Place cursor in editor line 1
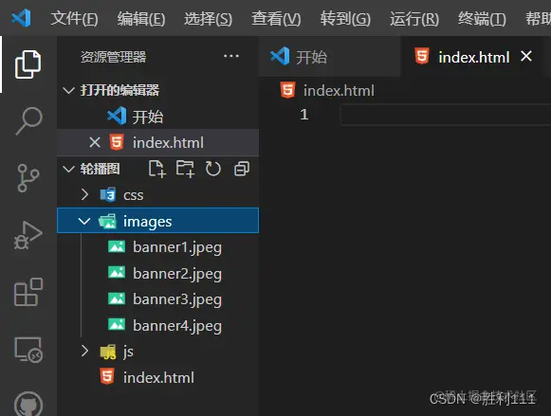Viewport: 551px width, 416px height. (446, 115)
